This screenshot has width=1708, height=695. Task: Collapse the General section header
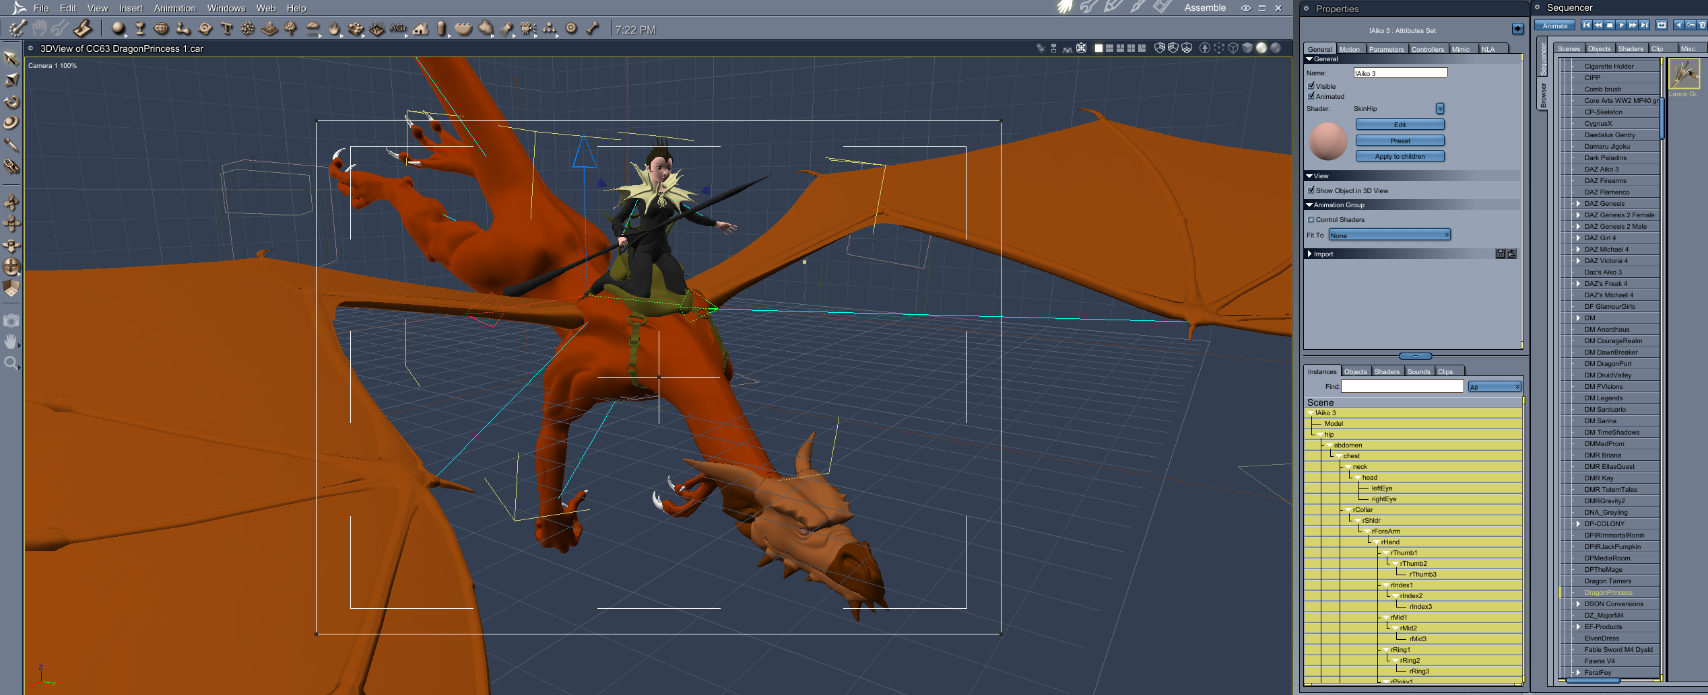click(x=1310, y=59)
